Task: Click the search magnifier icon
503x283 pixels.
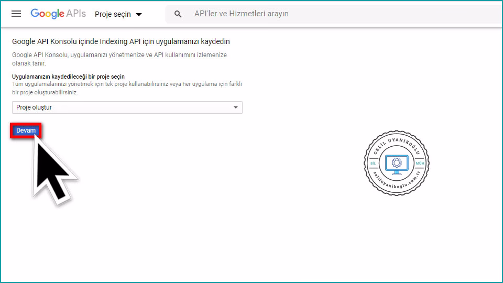Action: click(178, 14)
